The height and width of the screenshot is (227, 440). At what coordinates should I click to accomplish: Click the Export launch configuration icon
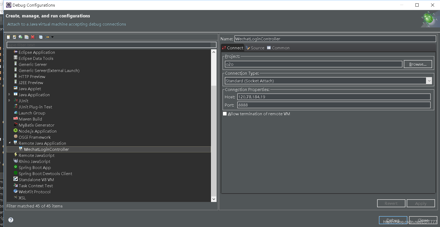(x=20, y=37)
